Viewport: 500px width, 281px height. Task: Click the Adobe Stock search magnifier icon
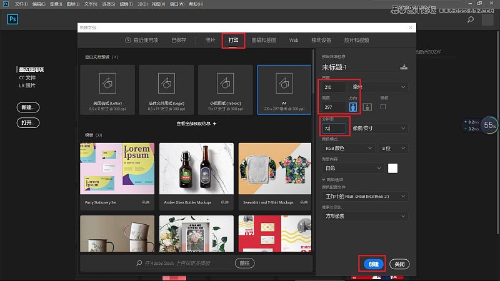(139, 263)
